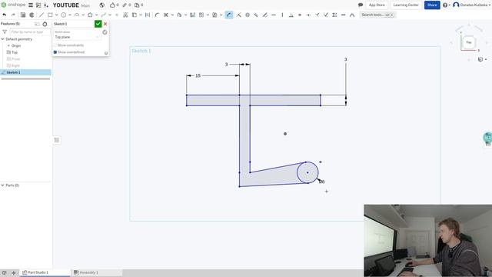Click the rollback timer icon in Features header

click(45, 24)
